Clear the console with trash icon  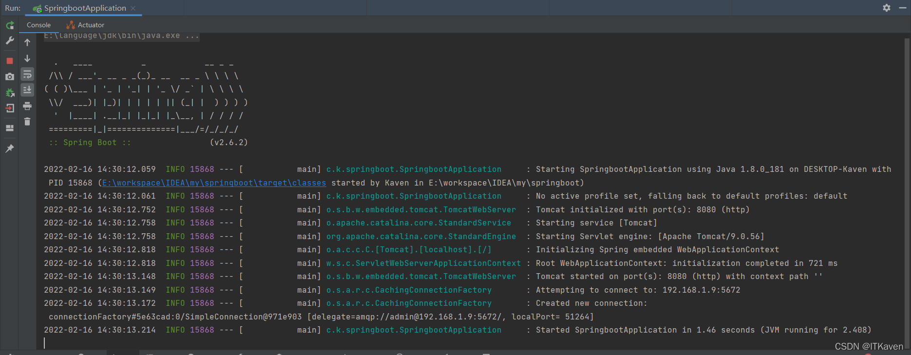point(27,121)
